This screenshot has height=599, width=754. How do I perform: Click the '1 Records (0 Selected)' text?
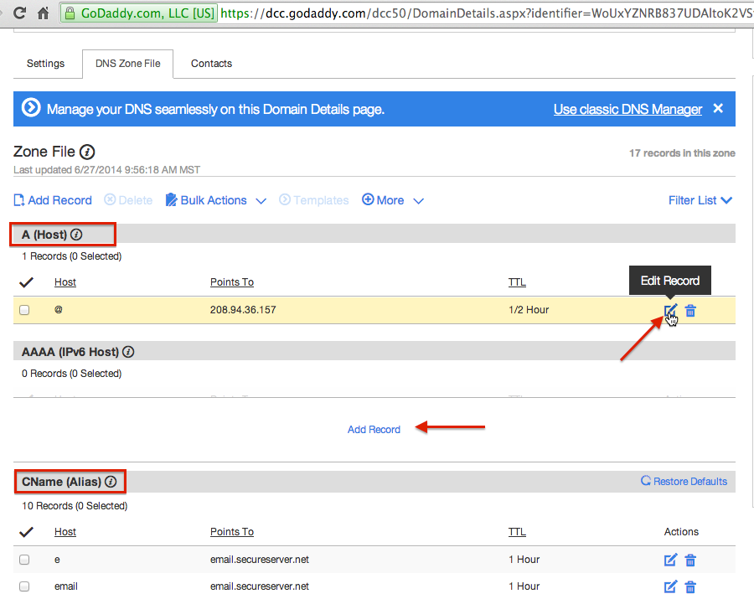pos(72,256)
